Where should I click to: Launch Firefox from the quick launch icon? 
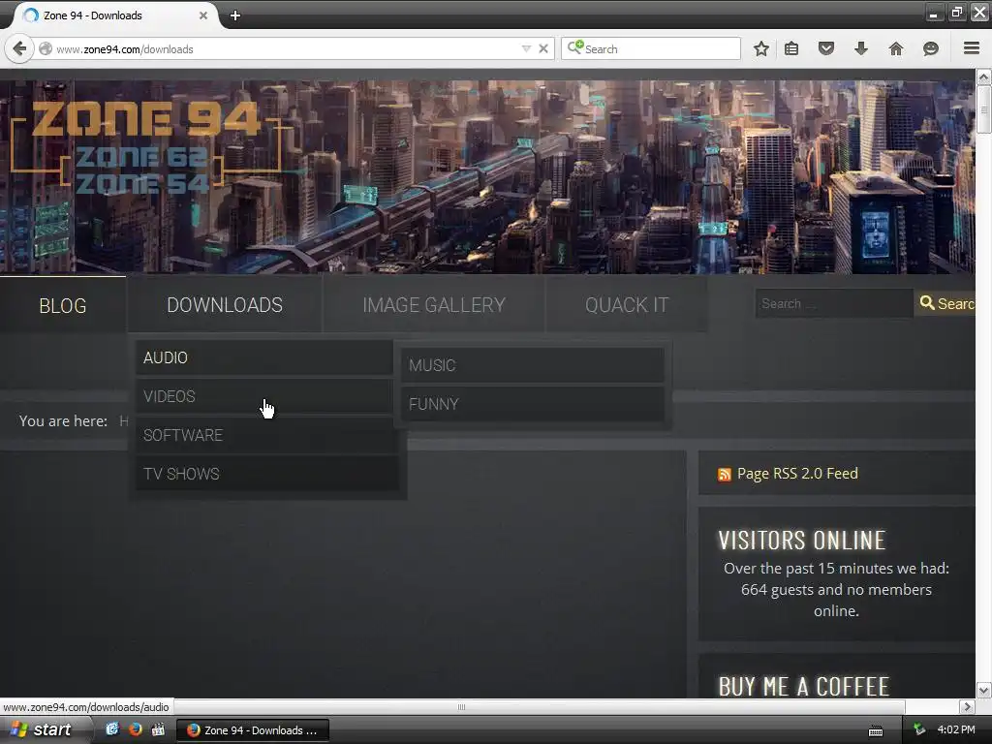[135, 729]
